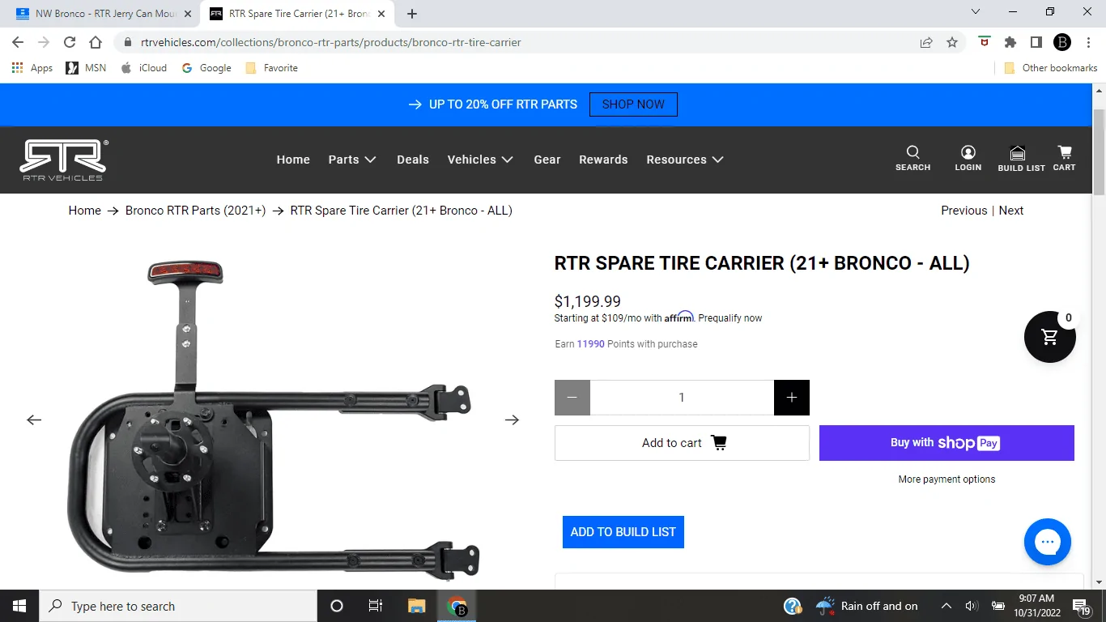The image size is (1106, 622).
Task: Go to the Home menu item
Action: 293,160
